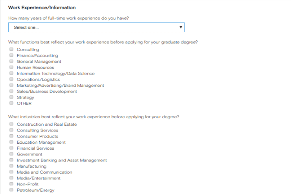Check Investment Banking and Asset Management
Image resolution: width=291 pixels, height=194 pixels.
click(12, 160)
